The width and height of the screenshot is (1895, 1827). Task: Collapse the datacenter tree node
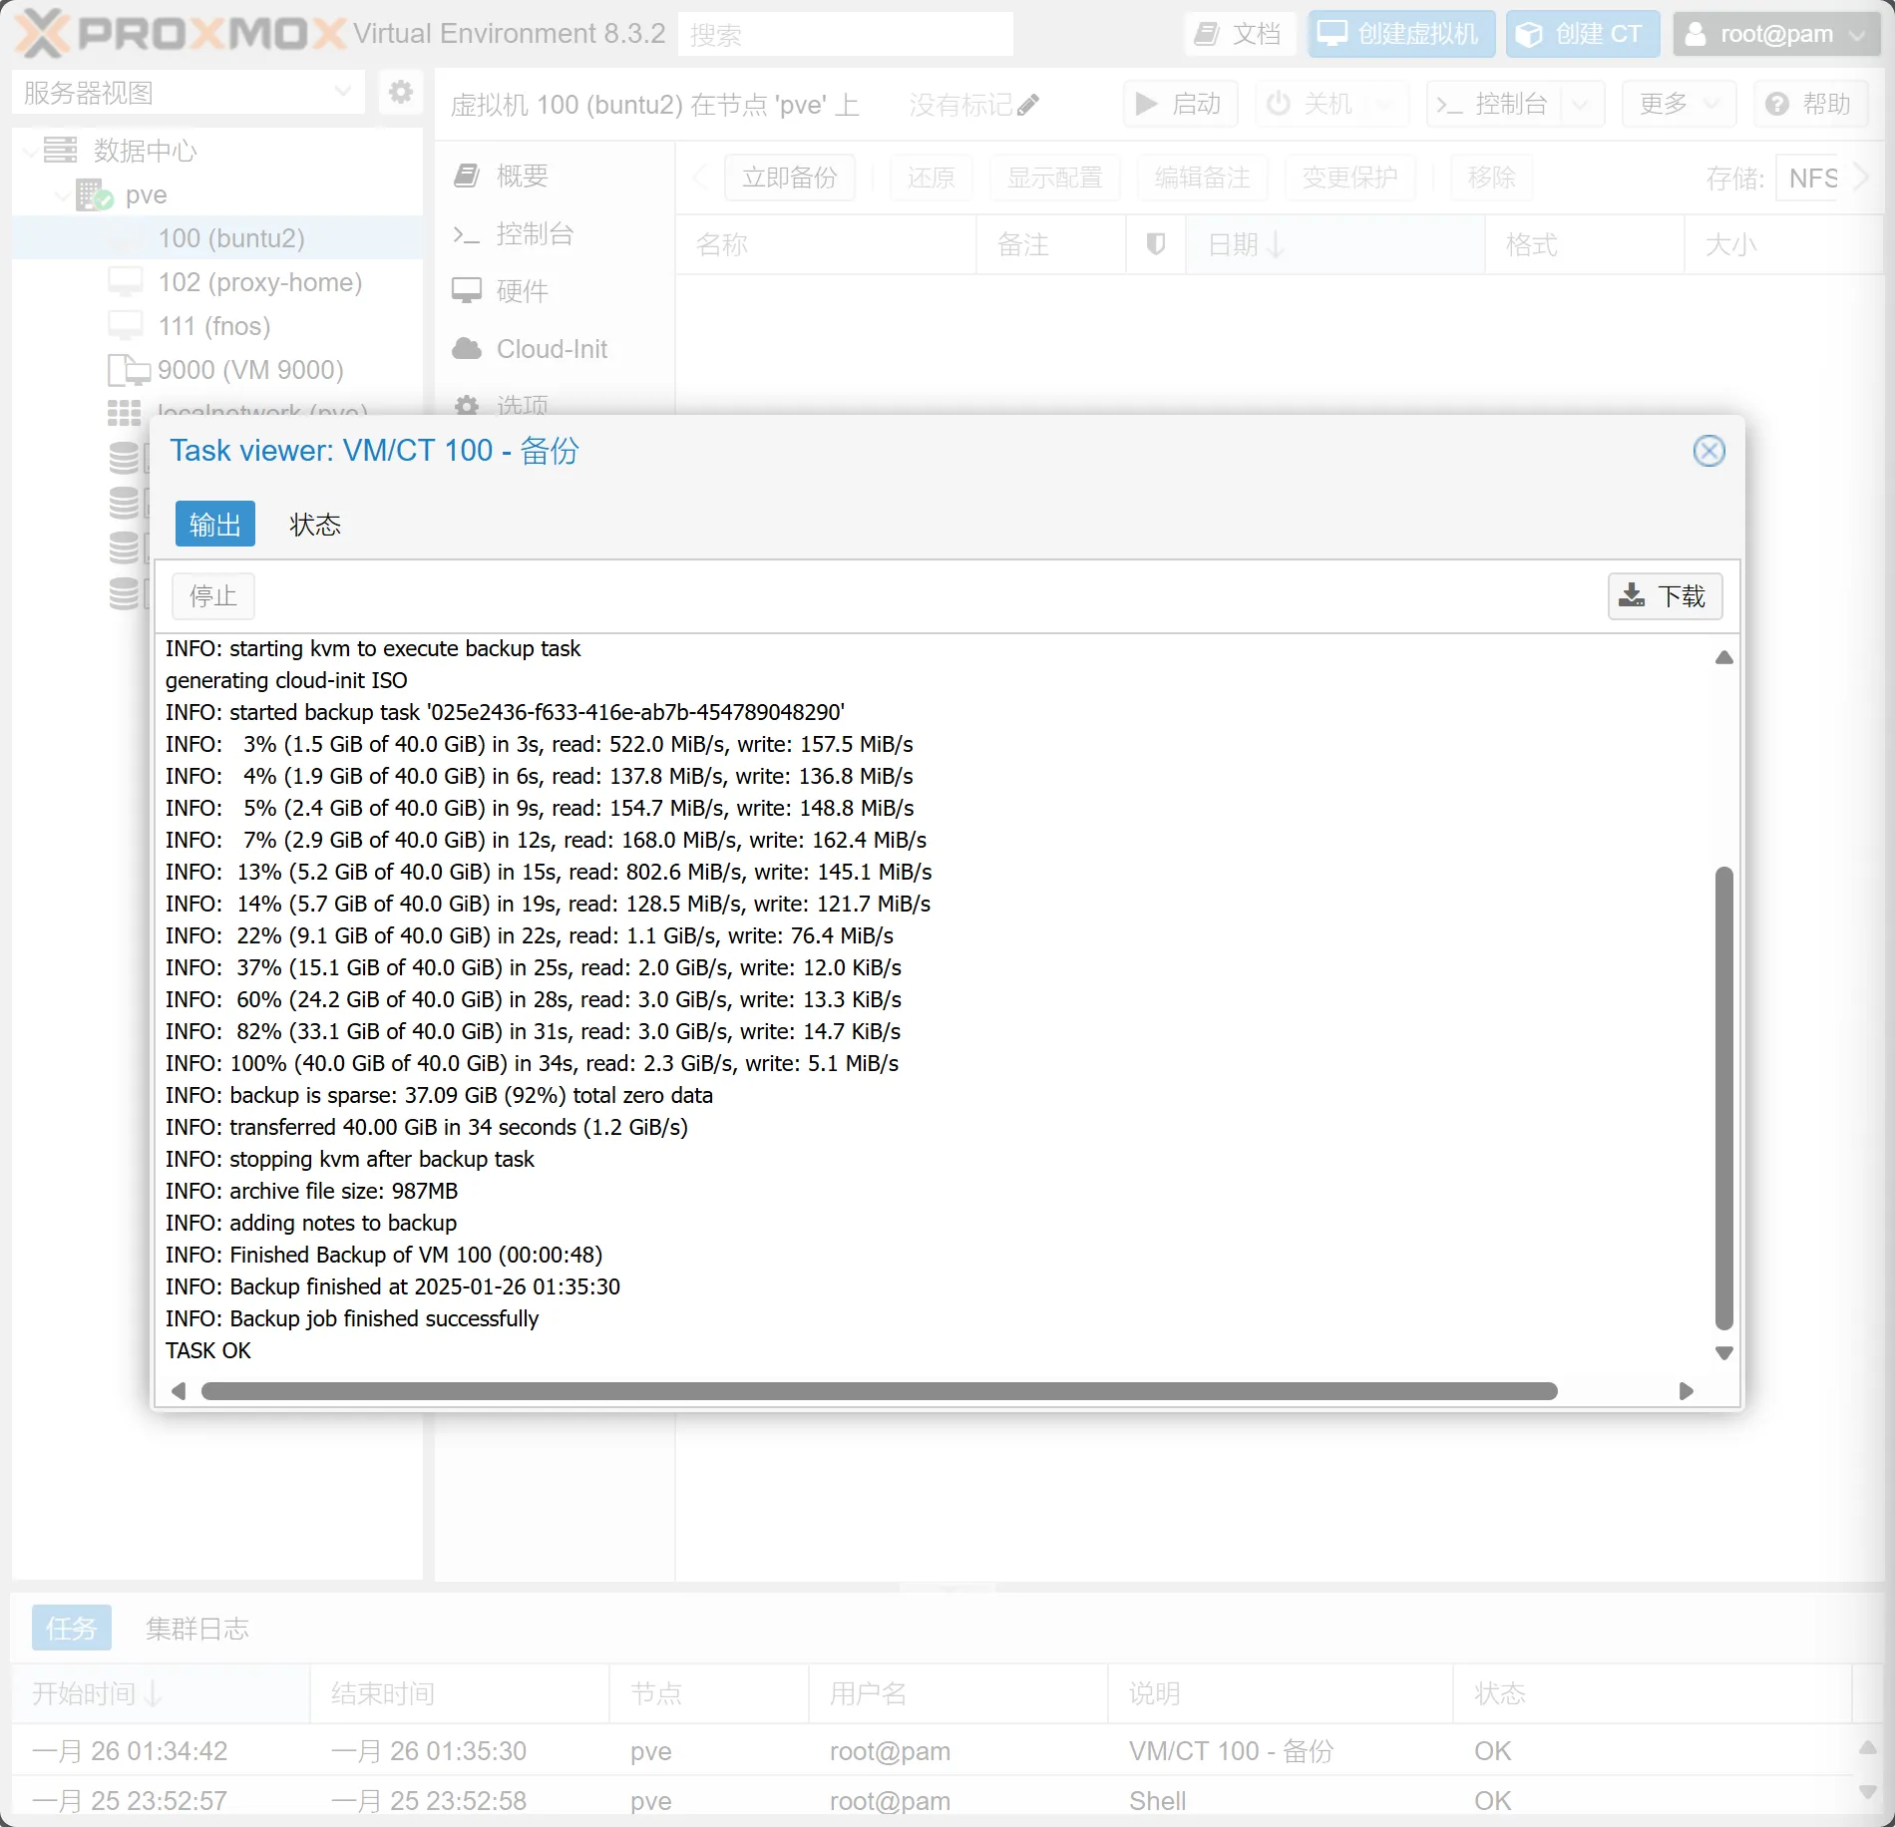(31, 151)
